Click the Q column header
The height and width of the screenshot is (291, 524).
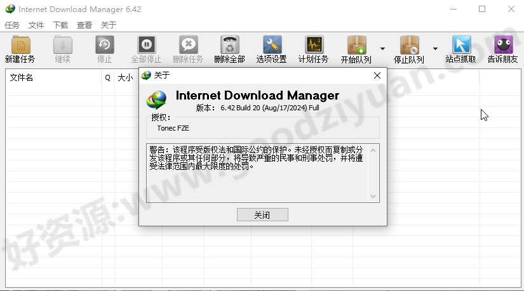click(107, 78)
